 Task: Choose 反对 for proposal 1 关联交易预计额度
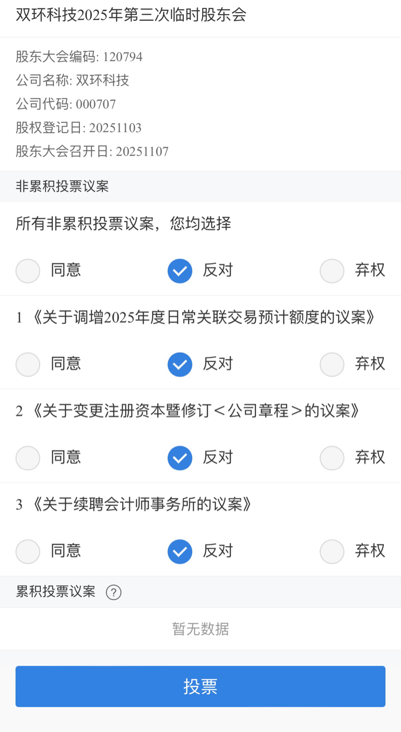[180, 364]
